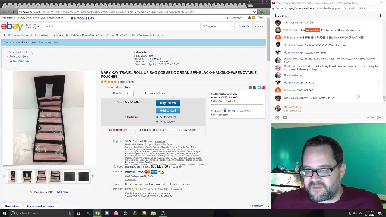Open the 8 product ratings link

(126, 82)
